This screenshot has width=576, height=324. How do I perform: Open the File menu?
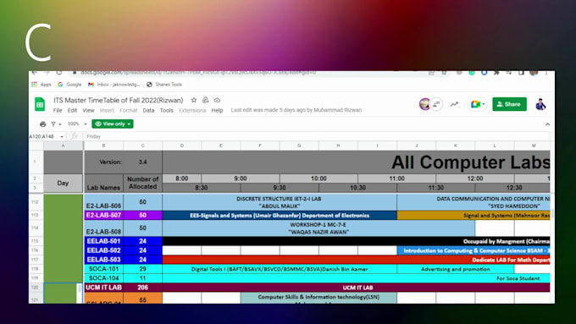point(58,111)
